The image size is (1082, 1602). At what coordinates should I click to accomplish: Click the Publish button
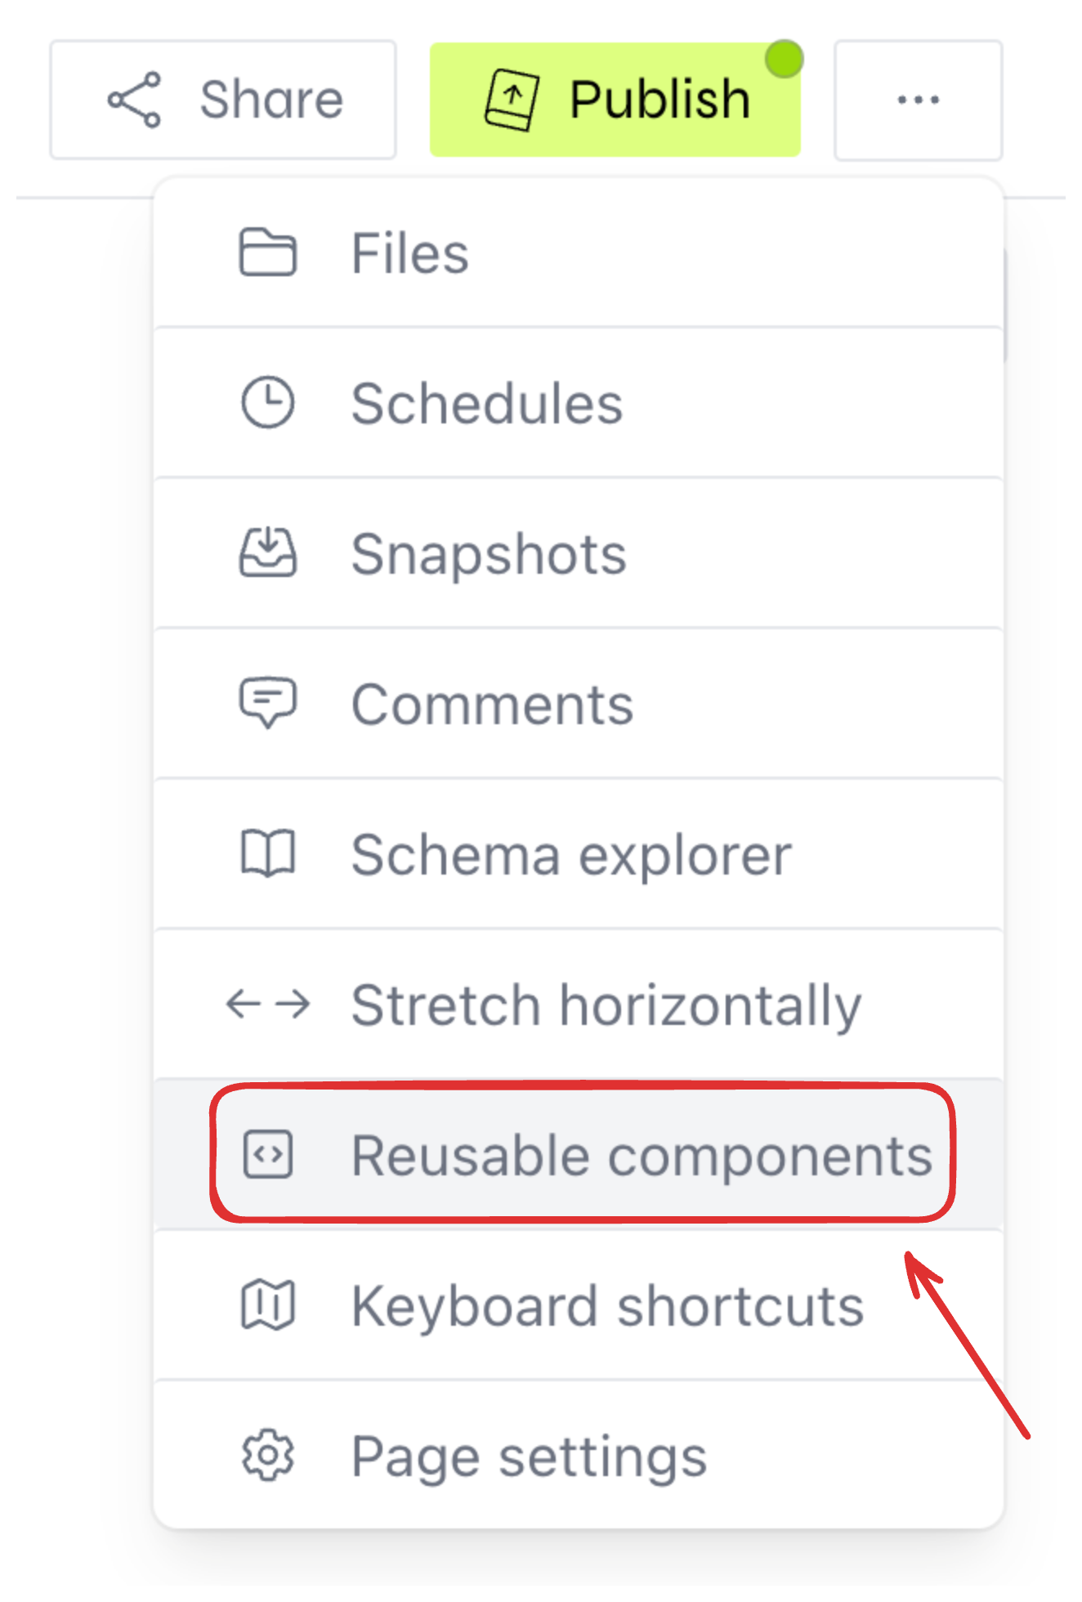pos(615,98)
